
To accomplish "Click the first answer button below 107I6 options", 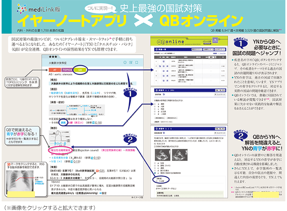I will pyautogui.click(x=160, y=118).
